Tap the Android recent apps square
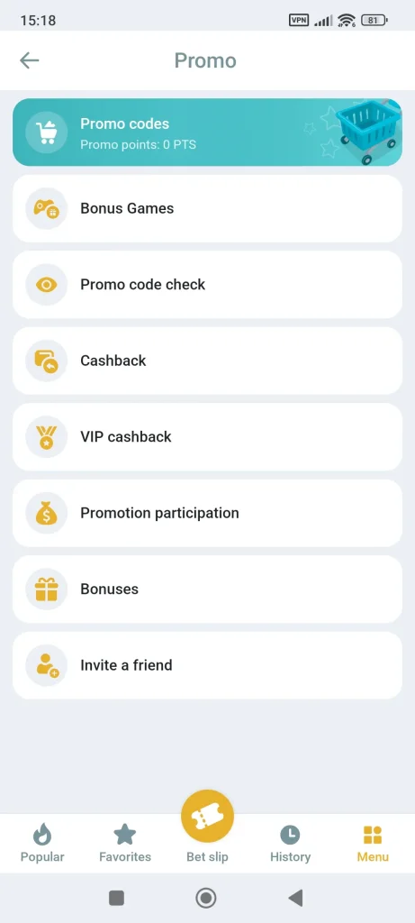Screen dimensions: 415x923 pyautogui.click(x=116, y=898)
